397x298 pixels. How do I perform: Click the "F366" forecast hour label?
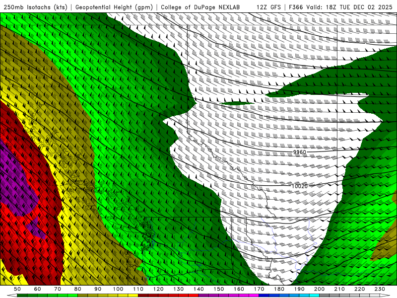[296, 7]
